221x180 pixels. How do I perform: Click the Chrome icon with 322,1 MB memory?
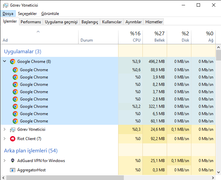click(15, 106)
